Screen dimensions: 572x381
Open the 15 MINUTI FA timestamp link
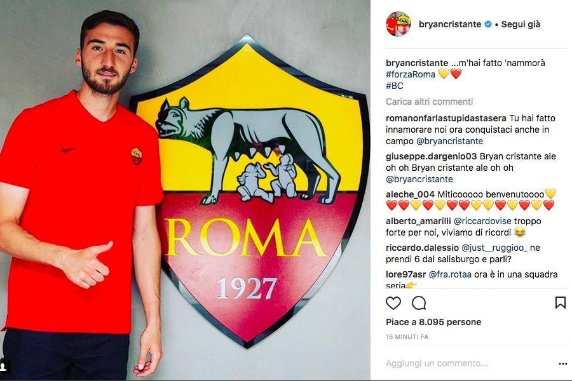point(407,337)
